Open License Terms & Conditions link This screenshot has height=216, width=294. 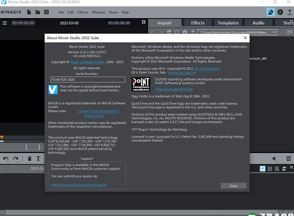[99, 111]
